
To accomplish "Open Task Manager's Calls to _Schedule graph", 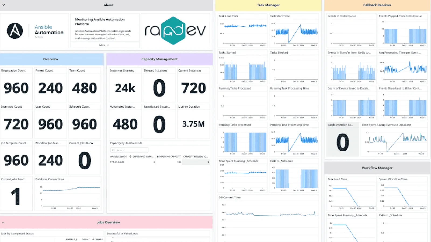I will (294, 178).
